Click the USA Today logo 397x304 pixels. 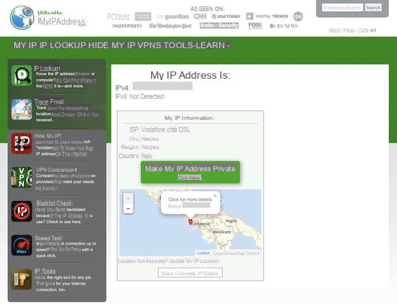click(226, 16)
